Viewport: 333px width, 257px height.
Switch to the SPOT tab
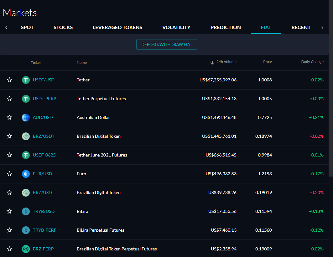[27, 28]
